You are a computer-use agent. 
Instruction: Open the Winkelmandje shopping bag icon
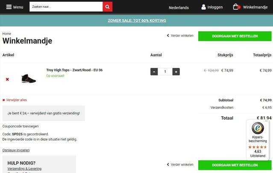pyautogui.click(x=236, y=7)
